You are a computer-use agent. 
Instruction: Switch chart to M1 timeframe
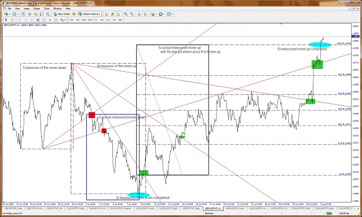[x=72, y=20]
